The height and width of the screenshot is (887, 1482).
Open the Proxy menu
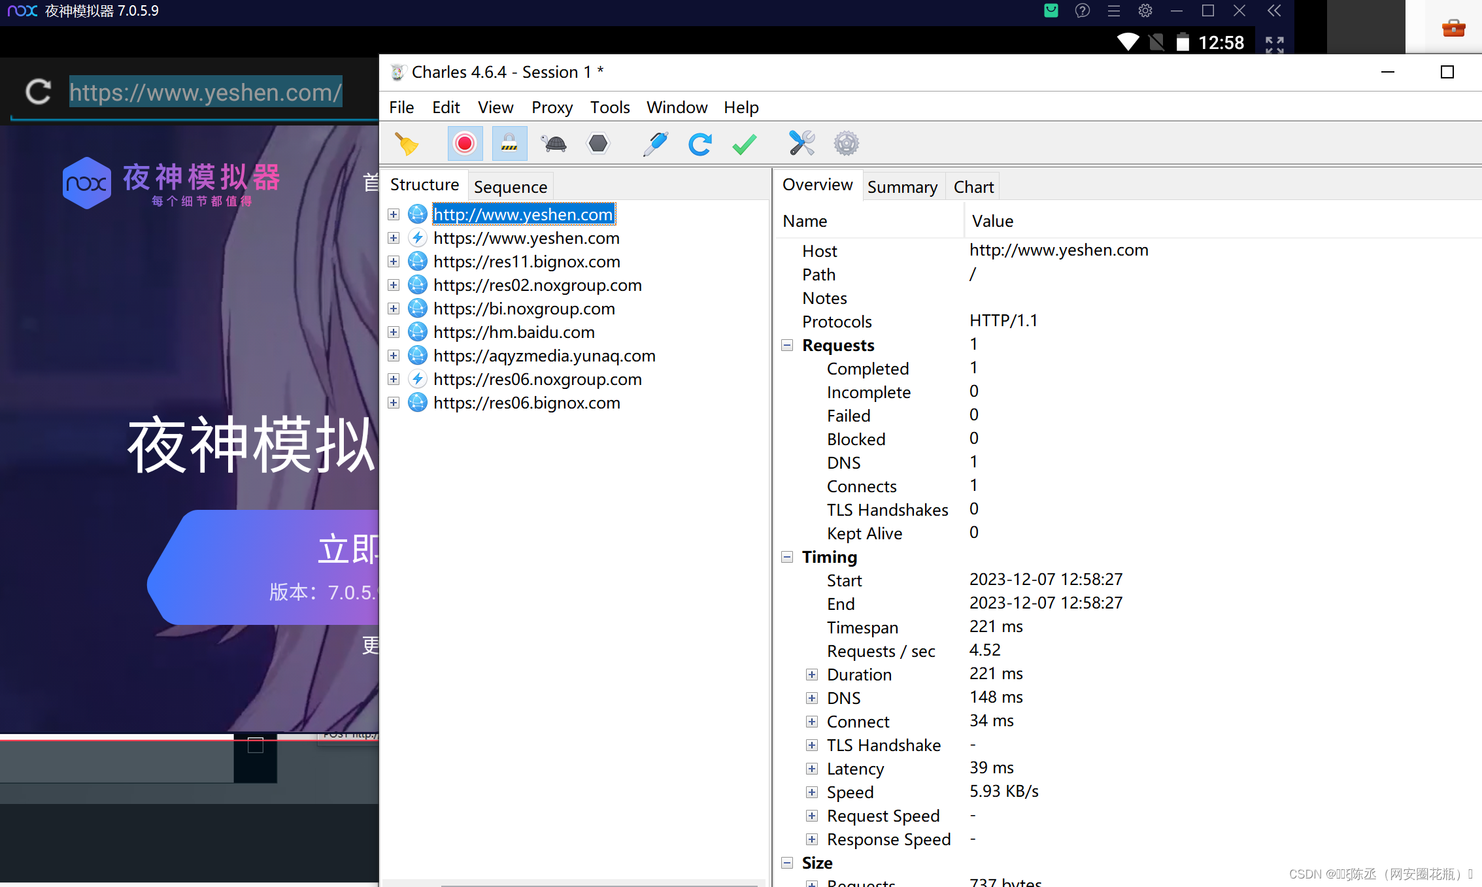click(x=552, y=107)
